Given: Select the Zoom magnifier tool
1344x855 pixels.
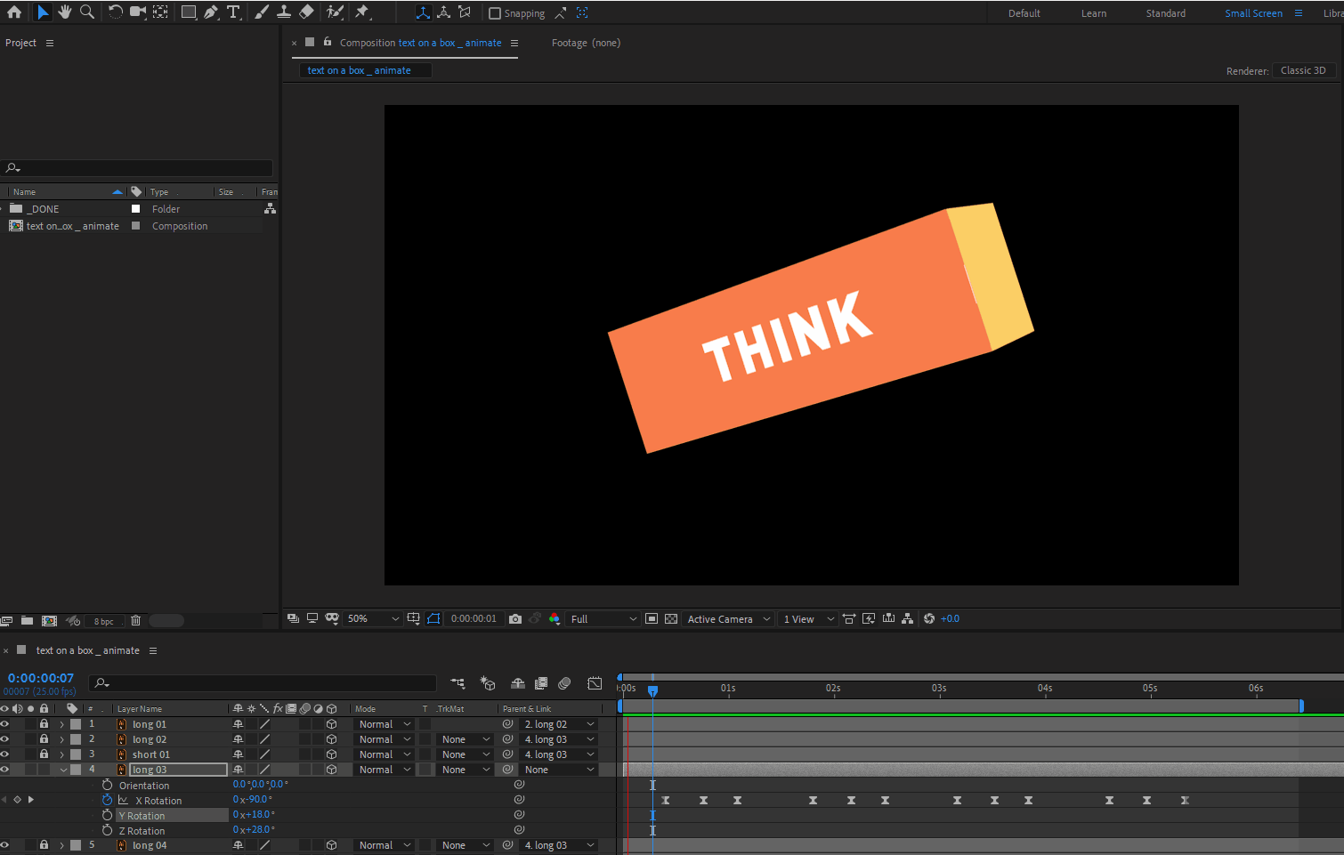Looking at the screenshot, I should 87,12.
